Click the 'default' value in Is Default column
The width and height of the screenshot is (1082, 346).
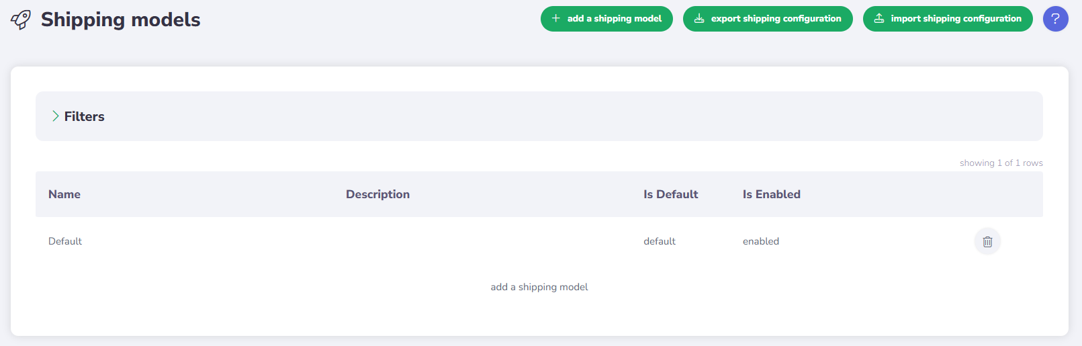[x=660, y=241]
